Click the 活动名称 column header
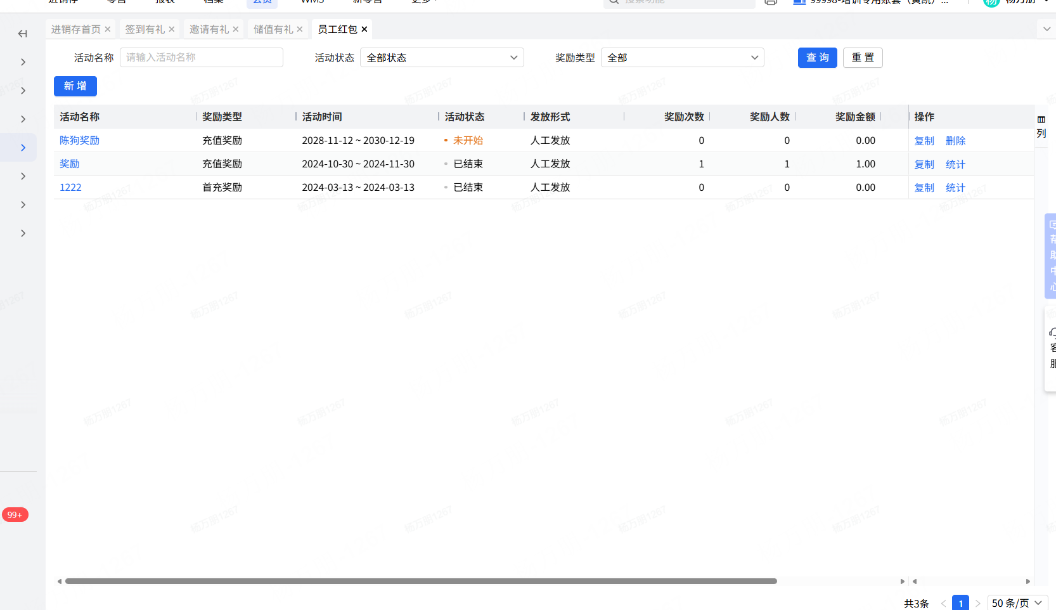1056x610 pixels. (x=80, y=117)
